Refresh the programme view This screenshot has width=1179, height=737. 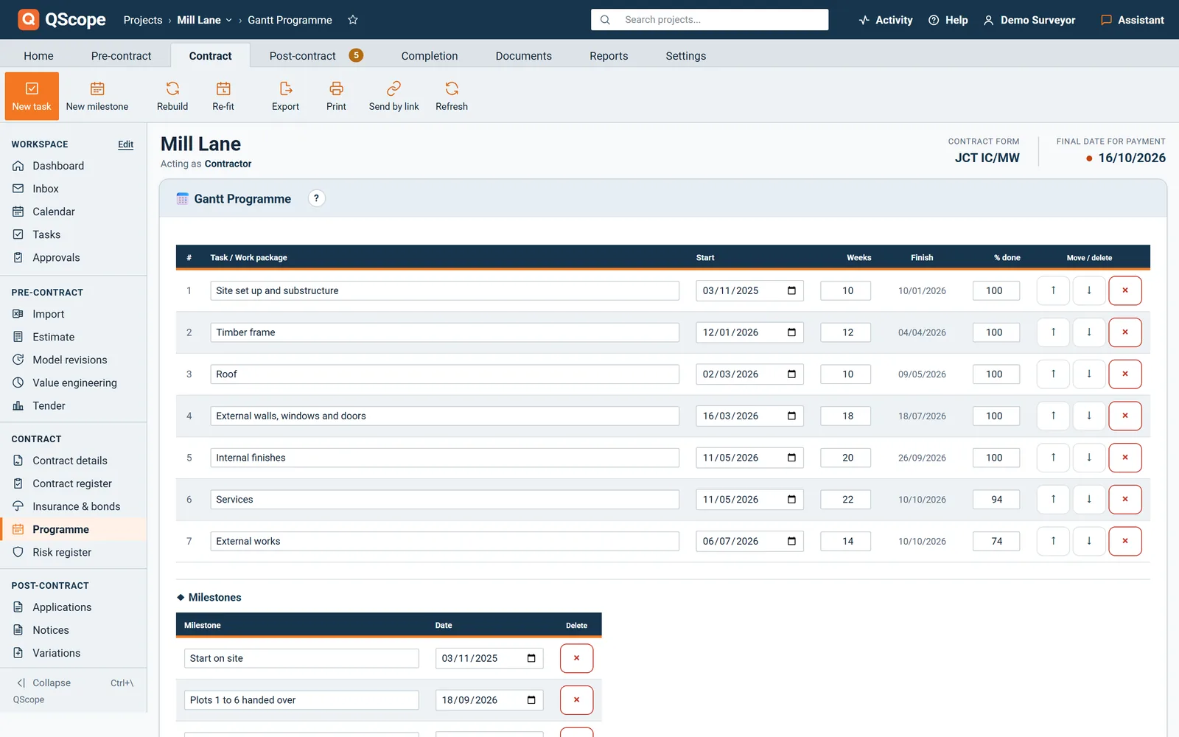tap(452, 96)
